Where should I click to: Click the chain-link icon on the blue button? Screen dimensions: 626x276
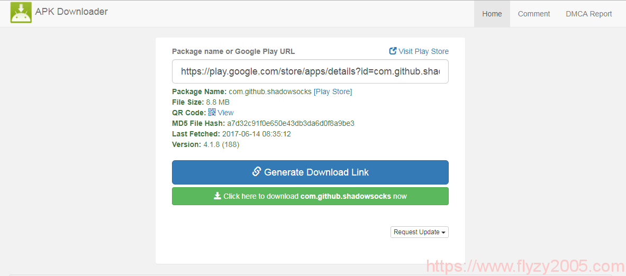pos(257,172)
